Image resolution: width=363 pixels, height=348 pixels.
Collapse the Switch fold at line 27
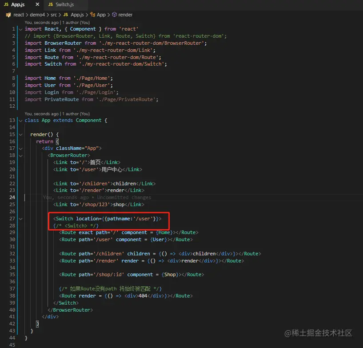click(x=20, y=219)
